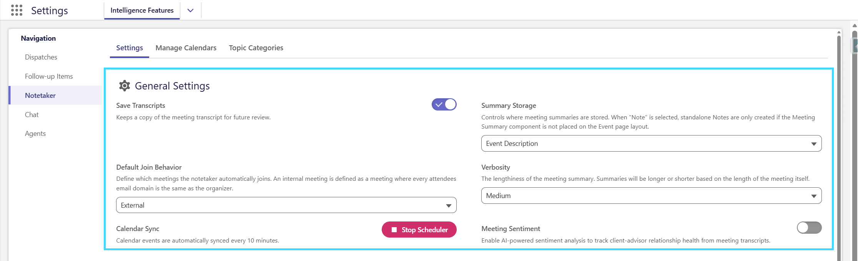
Task: Open the Event Description combo box
Action: pos(651,143)
